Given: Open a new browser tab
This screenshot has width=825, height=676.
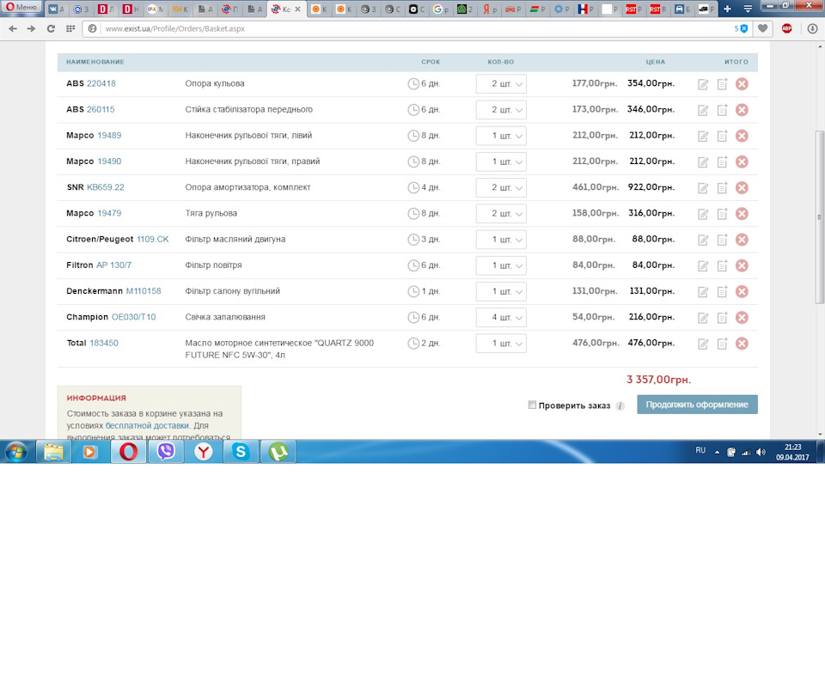Looking at the screenshot, I should click(x=727, y=9).
